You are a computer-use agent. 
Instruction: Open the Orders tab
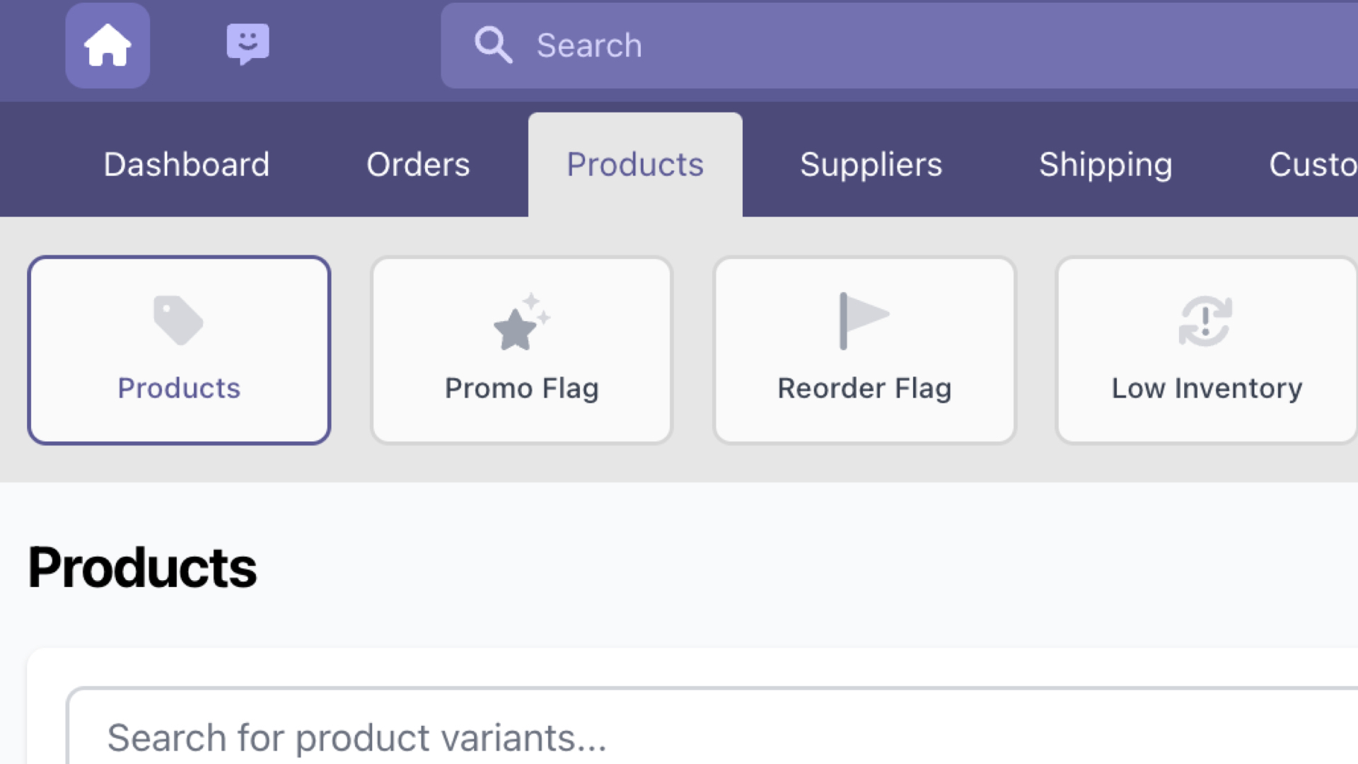pos(418,164)
